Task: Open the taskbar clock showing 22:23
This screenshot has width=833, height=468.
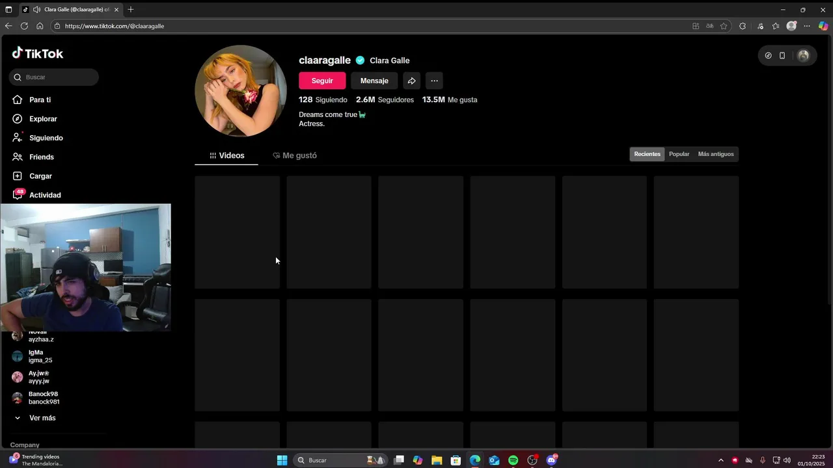Action: 812,460
